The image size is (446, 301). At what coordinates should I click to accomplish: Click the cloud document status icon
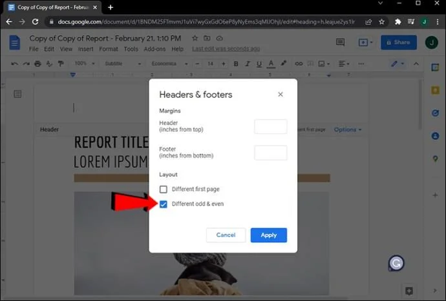(x=219, y=38)
